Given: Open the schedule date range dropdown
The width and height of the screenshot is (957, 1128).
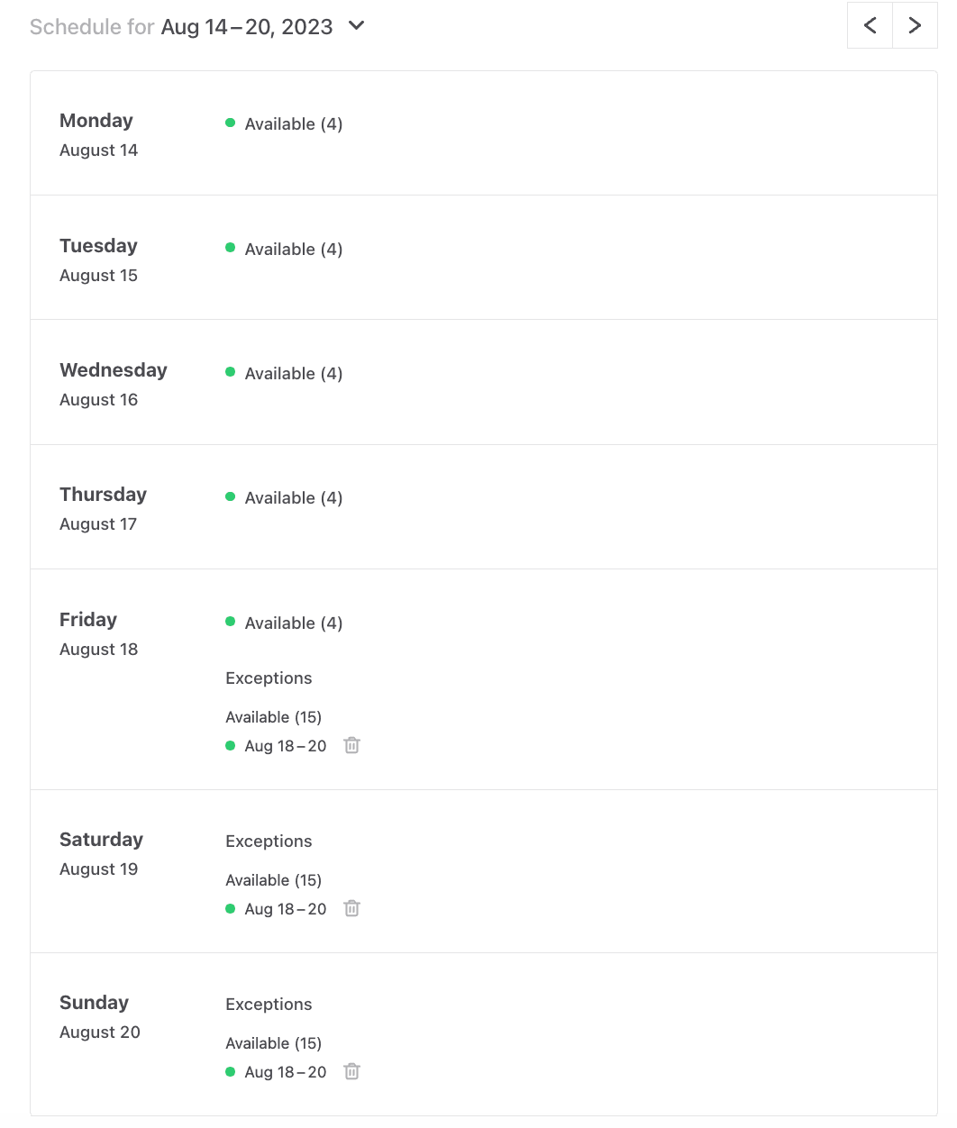Looking at the screenshot, I should [357, 26].
